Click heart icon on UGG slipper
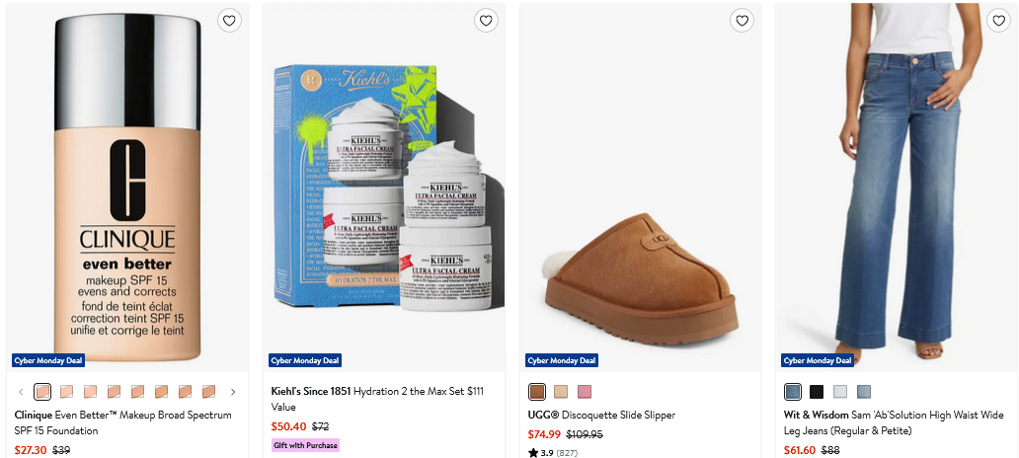The image size is (1019, 458). tap(743, 20)
